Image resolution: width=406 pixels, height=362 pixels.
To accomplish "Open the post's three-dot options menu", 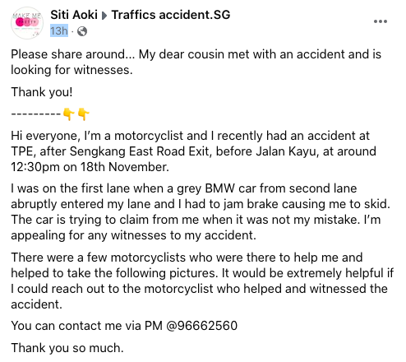I will click(381, 21).
